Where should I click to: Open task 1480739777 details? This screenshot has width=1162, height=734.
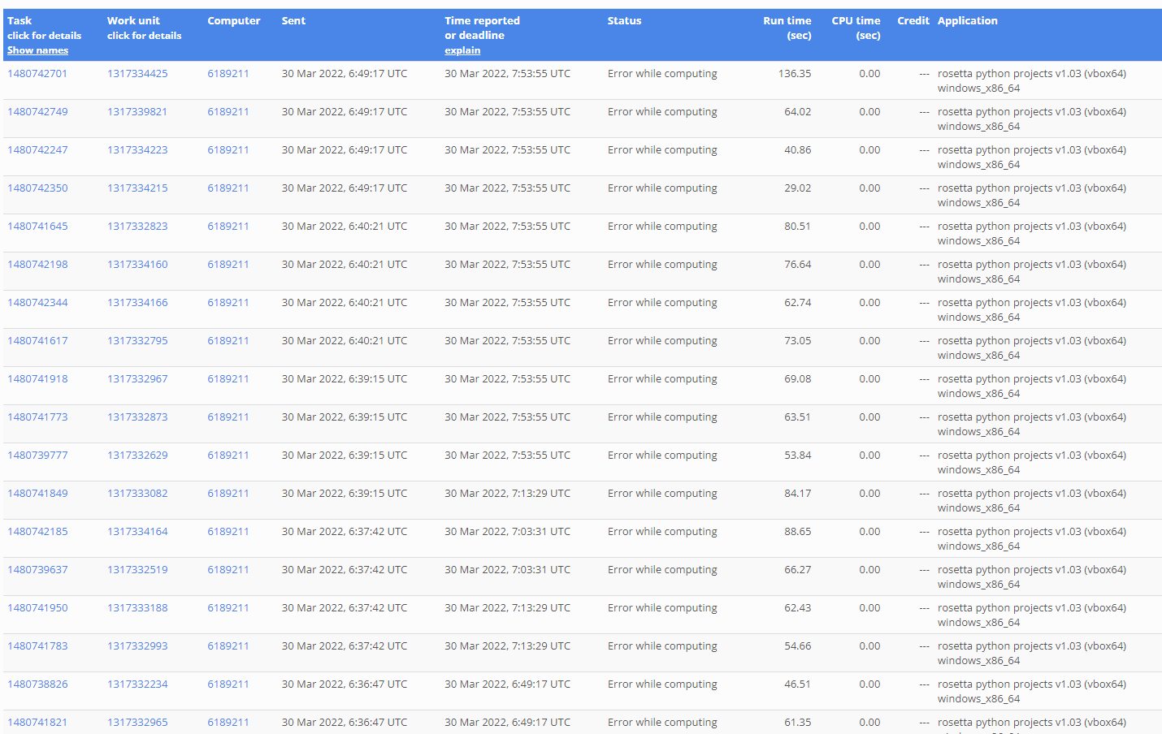click(37, 455)
